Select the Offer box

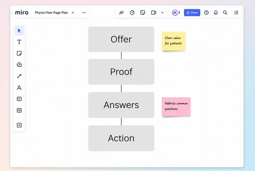click(x=121, y=39)
